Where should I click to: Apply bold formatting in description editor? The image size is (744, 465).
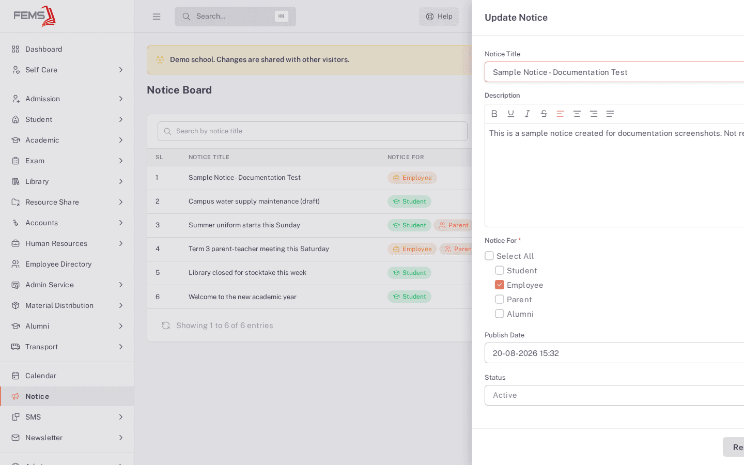click(x=494, y=114)
